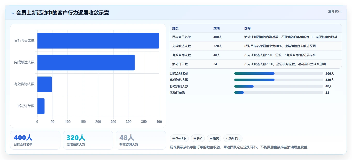Click the 活动订单数 cell in the table
Viewport: 352px width, 160px height.
pos(180,64)
